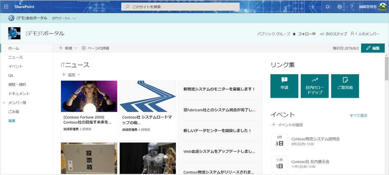
Task: Click the page details gear icon
Action: pos(84,48)
